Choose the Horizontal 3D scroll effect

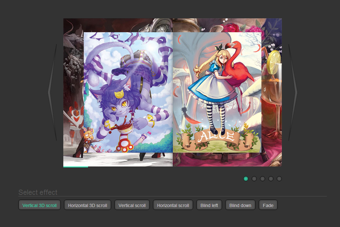click(88, 205)
